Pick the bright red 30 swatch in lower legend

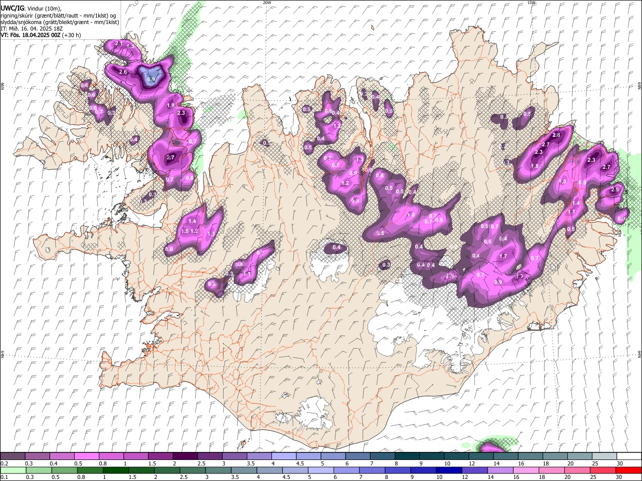click(628, 470)
